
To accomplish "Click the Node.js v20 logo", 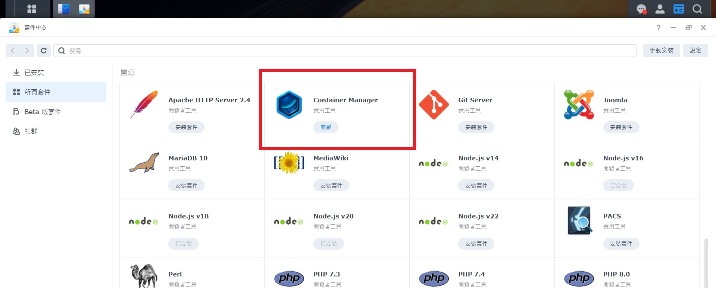I will point(289,221).
